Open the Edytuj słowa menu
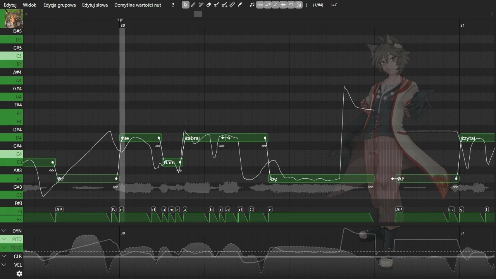Viewport: 496px width, 279px height. point(95,5)
